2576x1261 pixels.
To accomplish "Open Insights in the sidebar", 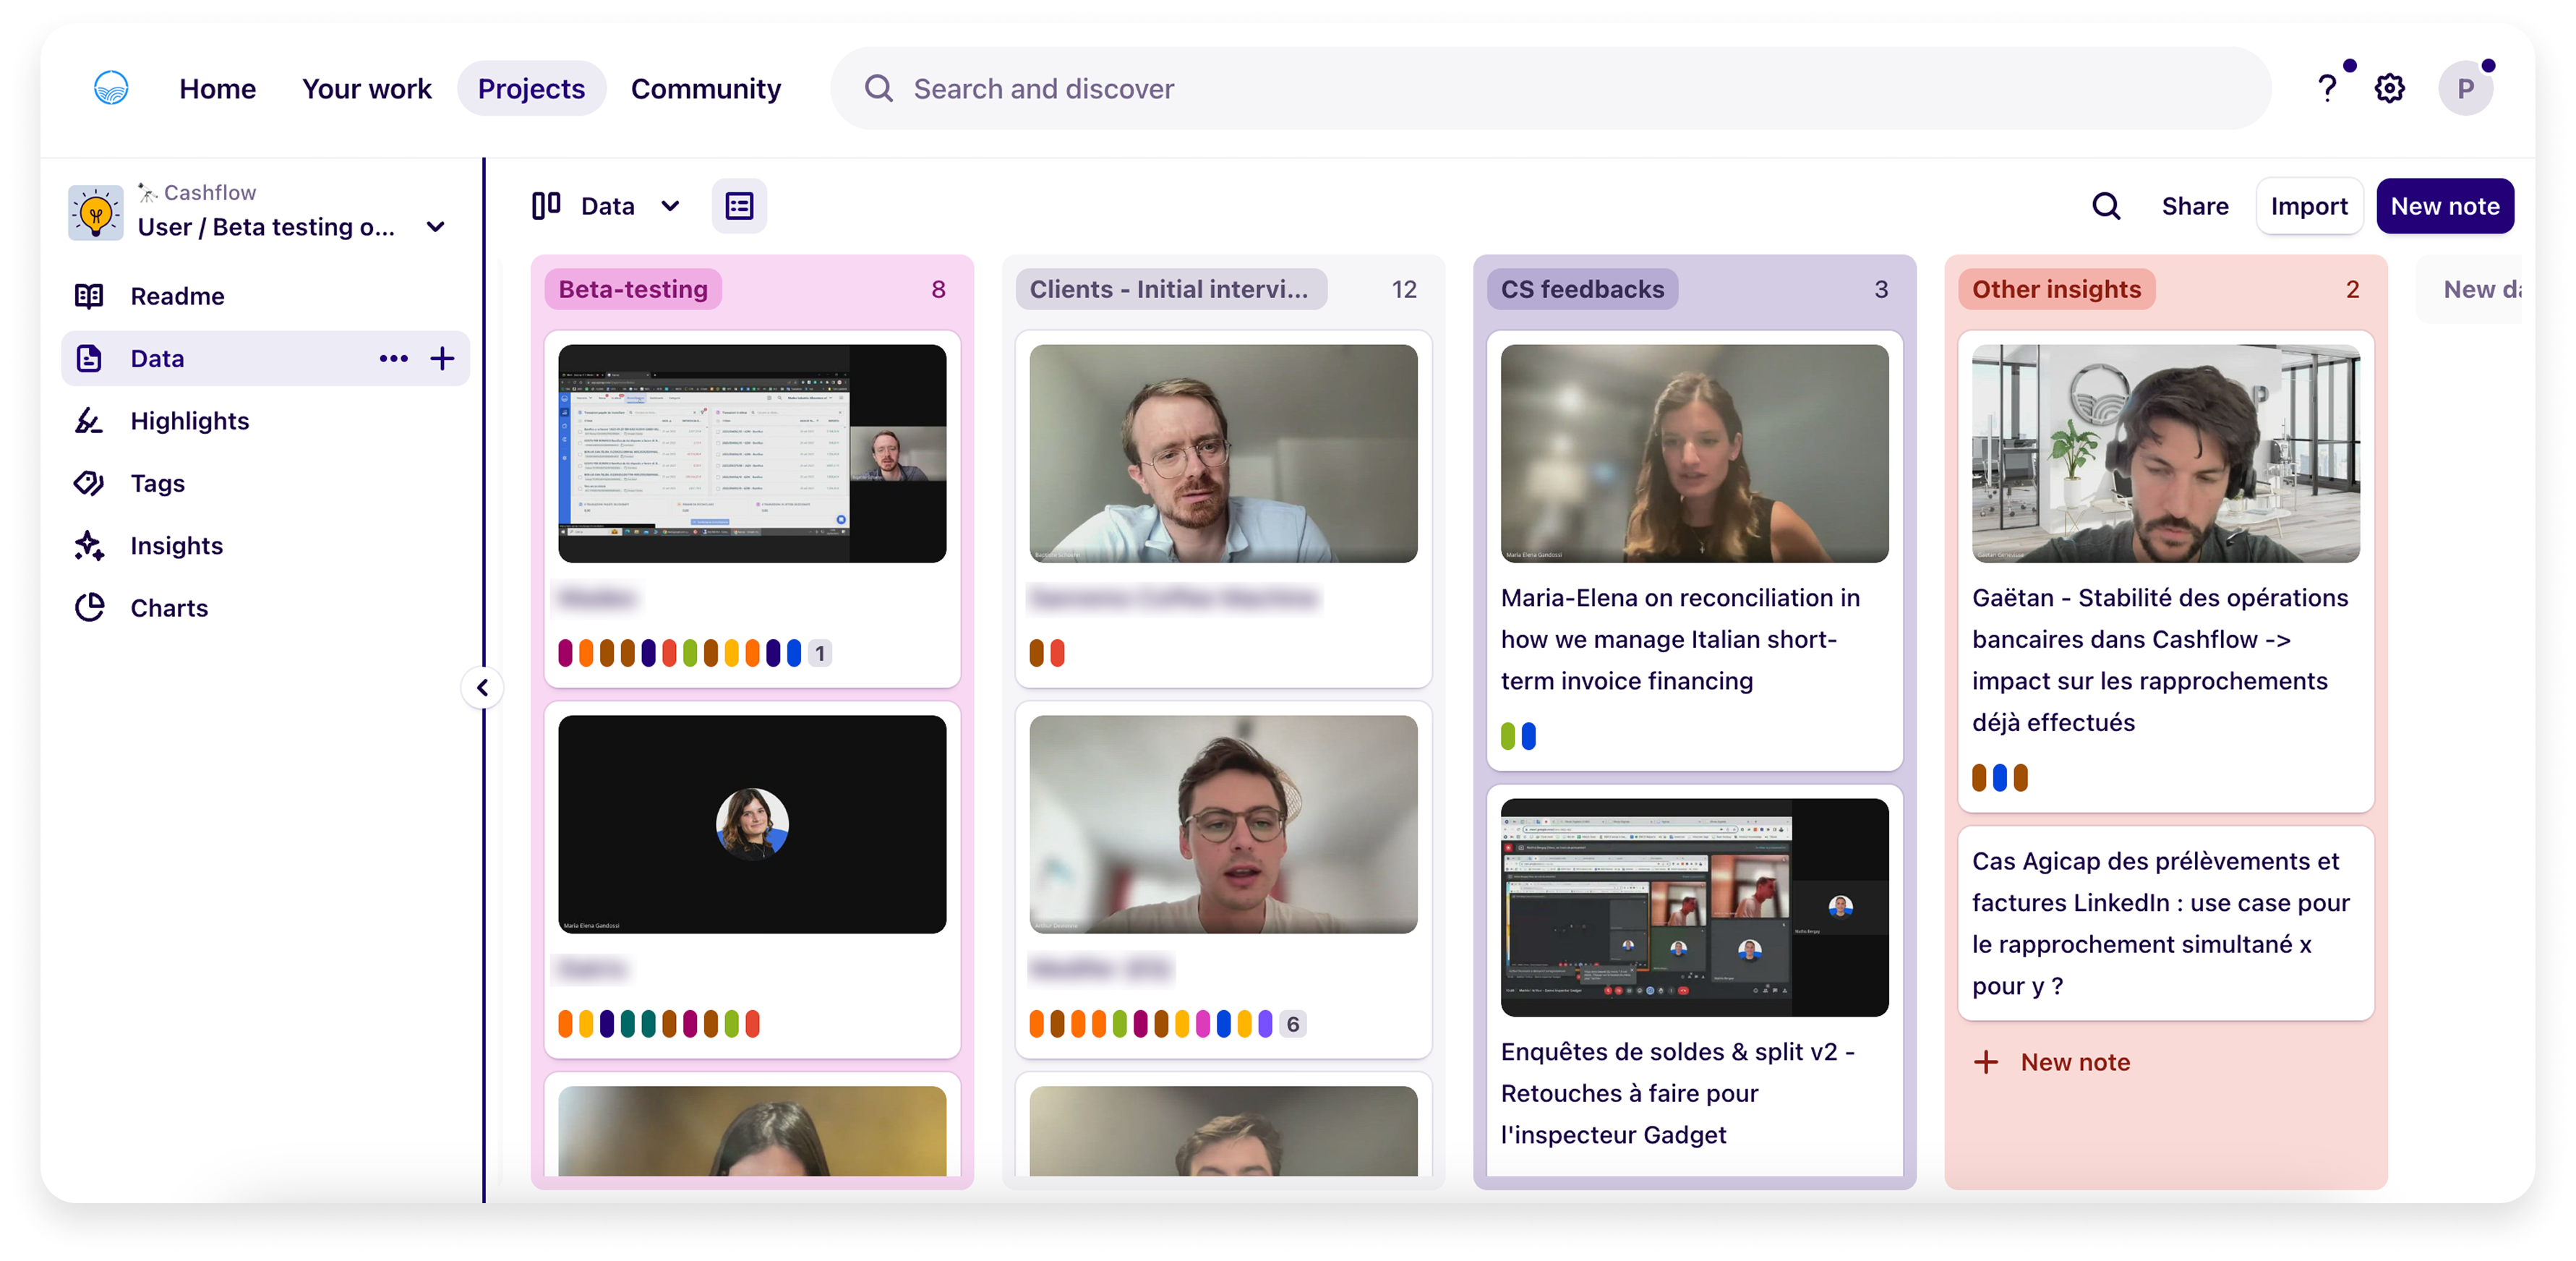I will [x=176, y=546].
